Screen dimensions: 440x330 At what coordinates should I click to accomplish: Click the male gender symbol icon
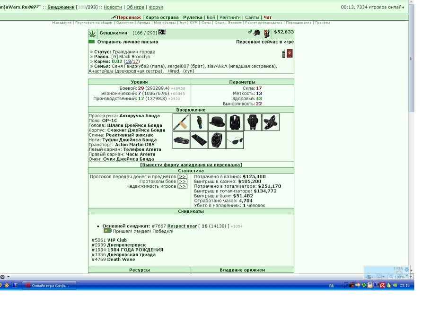250,32
